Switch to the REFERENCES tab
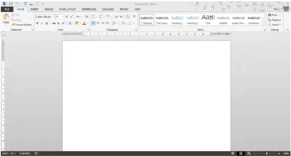The width and height of the screenshot is (291, 156). pos(89,9)
